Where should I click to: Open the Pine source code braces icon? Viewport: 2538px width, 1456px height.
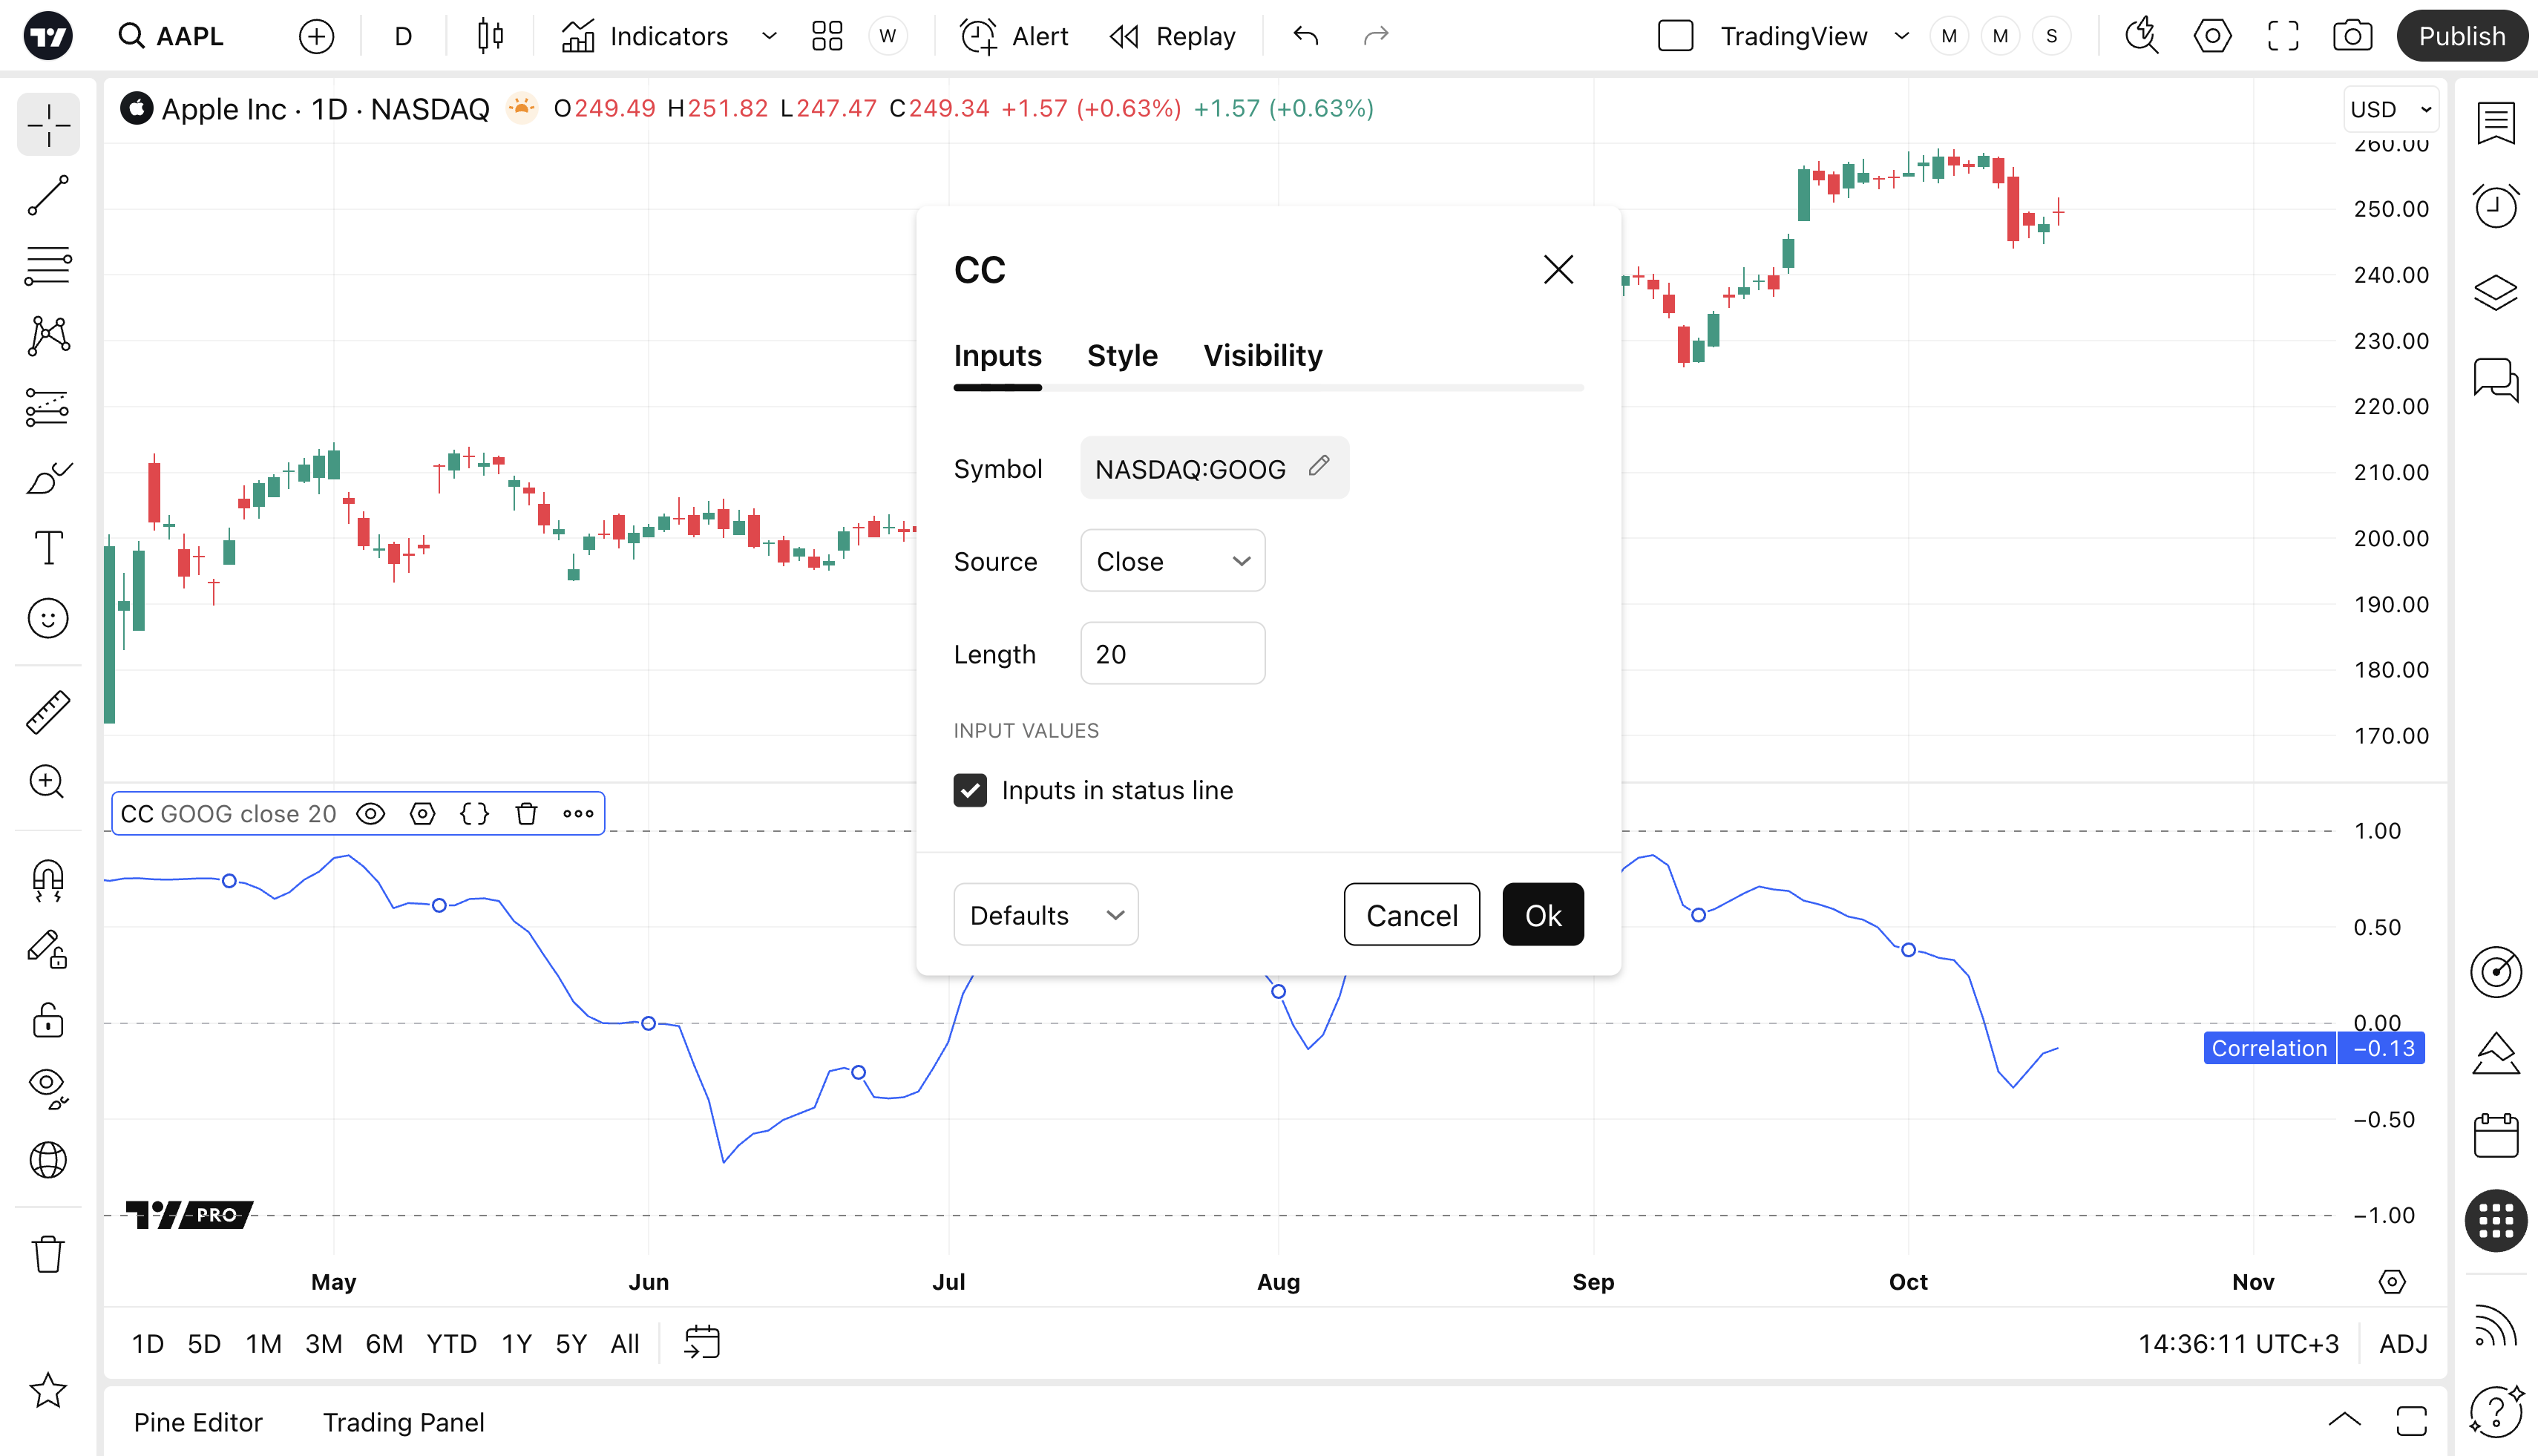[x=474, y=814]
